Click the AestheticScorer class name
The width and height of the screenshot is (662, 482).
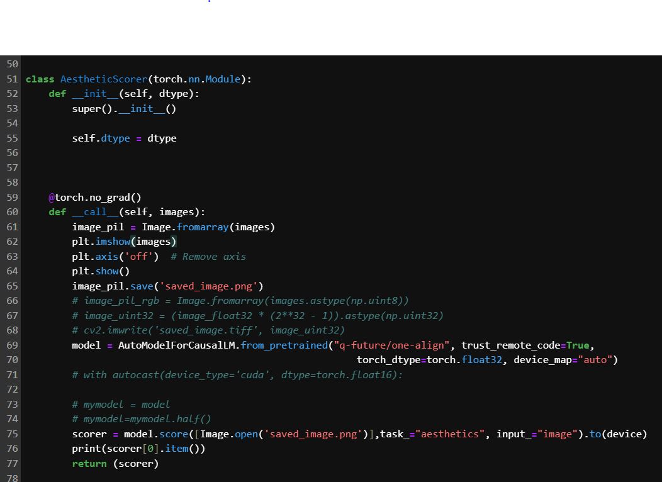pos(103,79)
